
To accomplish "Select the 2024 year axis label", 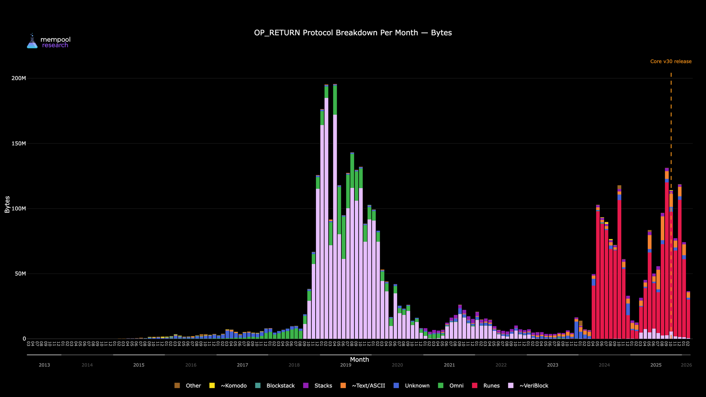I will pyautogui.click(x=604, y=365).
